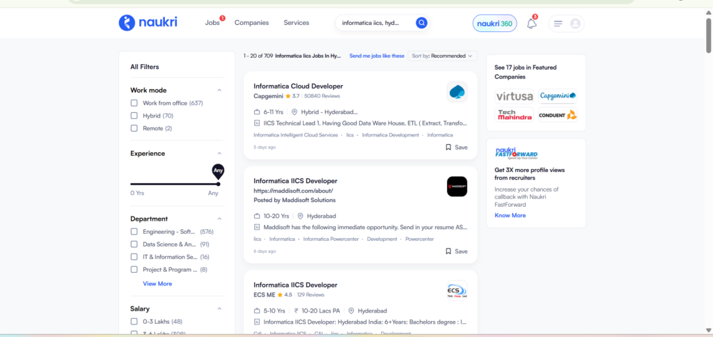The height and width of the screenshot is (337, 713).
Task: Check the Work from office filter
Action: pos(134,103)
